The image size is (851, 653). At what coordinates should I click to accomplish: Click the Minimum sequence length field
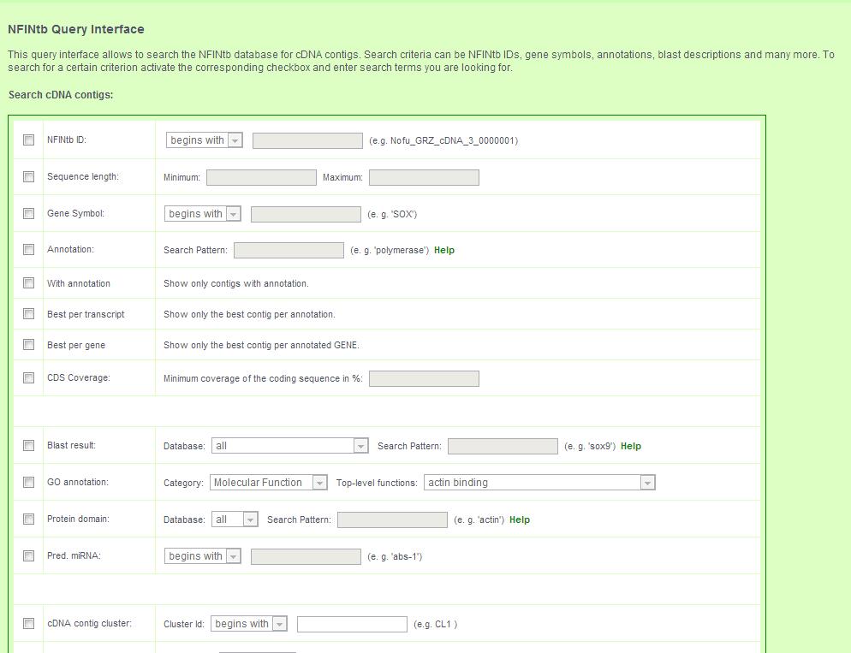click(x=261, y=177)
